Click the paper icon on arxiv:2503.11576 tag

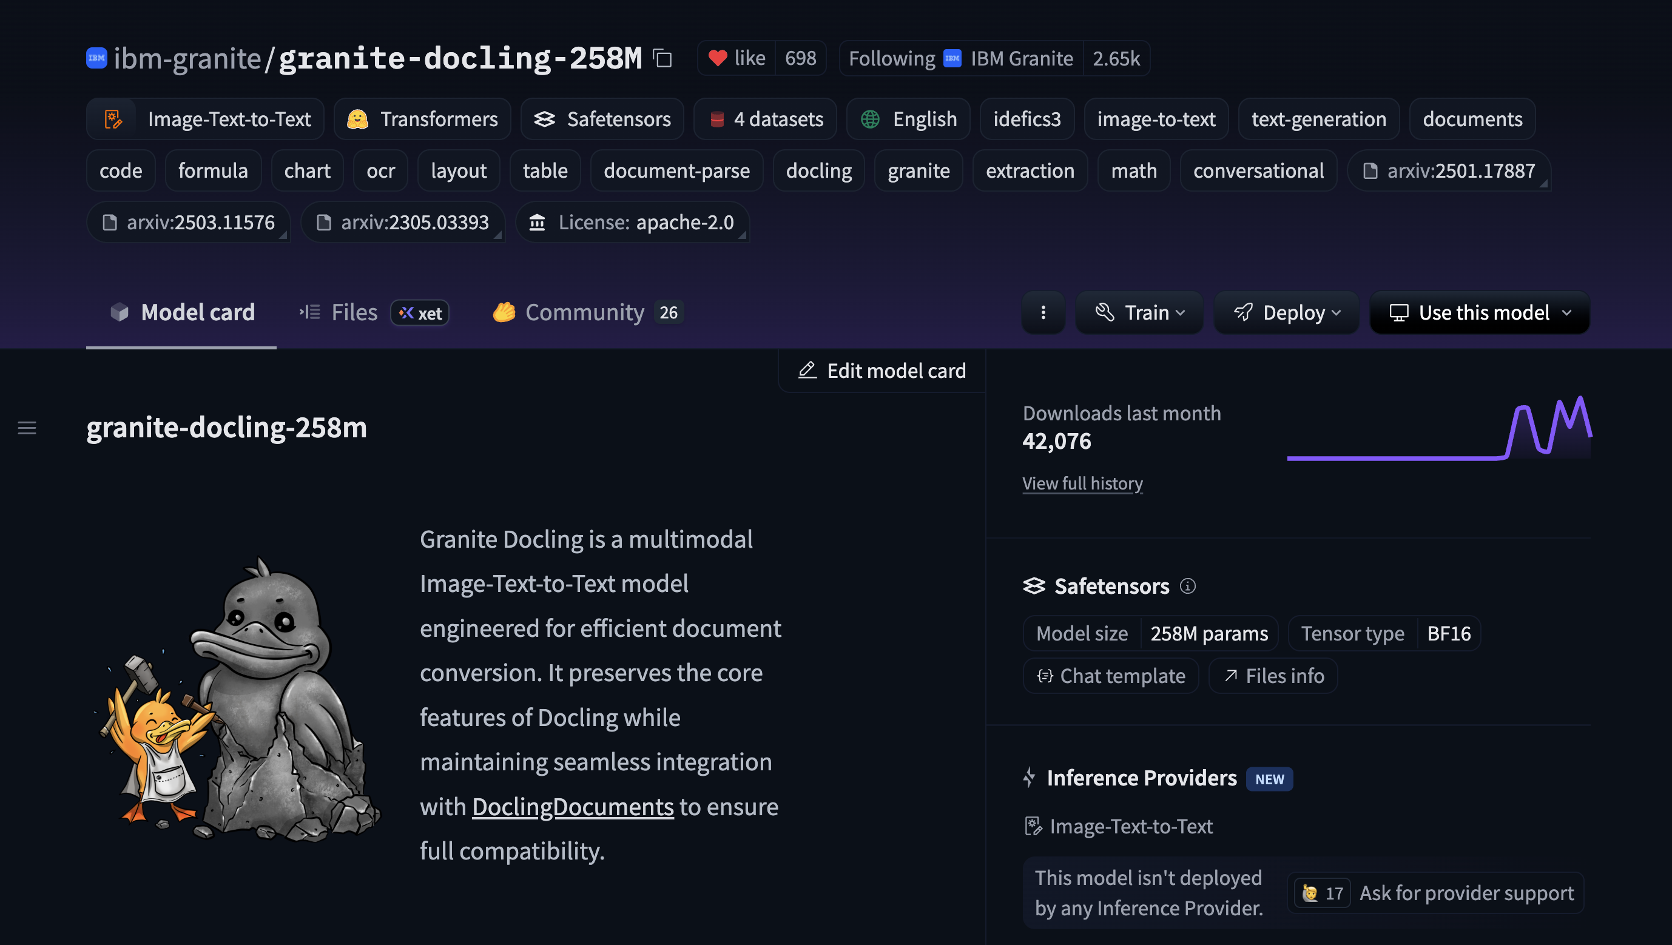point(110,222)
